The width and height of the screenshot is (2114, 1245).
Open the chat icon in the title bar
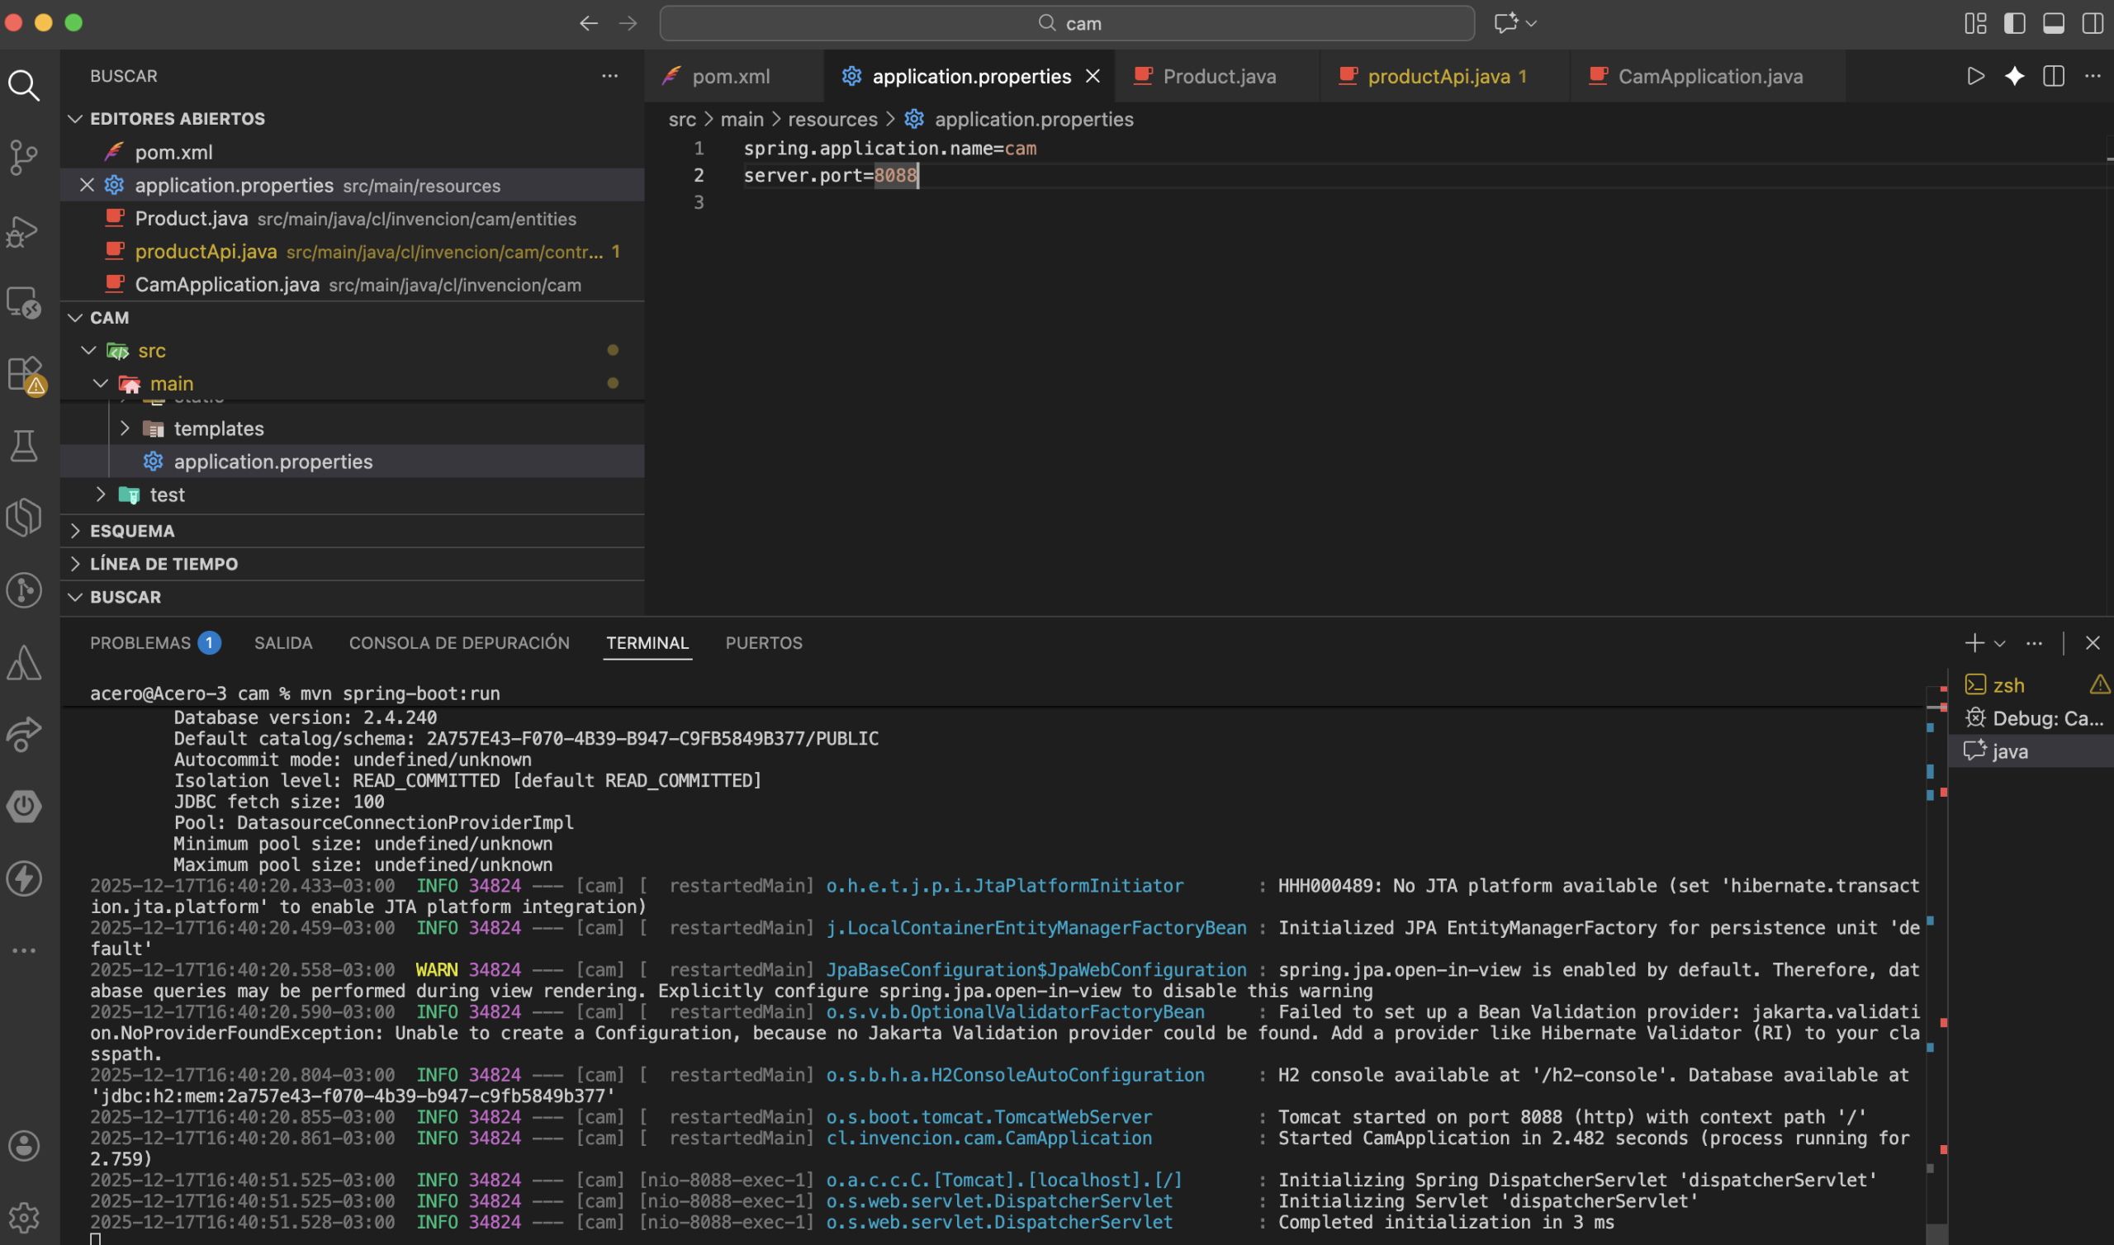(x=1505, y=23)
